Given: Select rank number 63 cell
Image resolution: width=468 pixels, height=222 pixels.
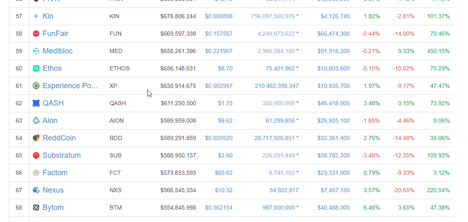Looking at the screenshot, I should [19, 121].
